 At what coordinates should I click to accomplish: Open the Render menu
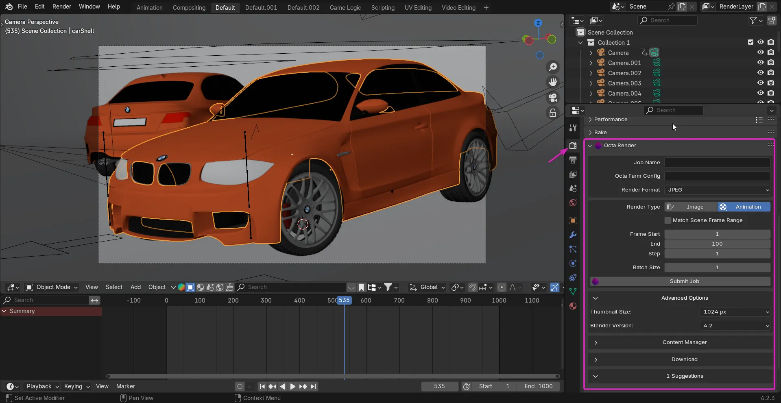coord(62,7)
